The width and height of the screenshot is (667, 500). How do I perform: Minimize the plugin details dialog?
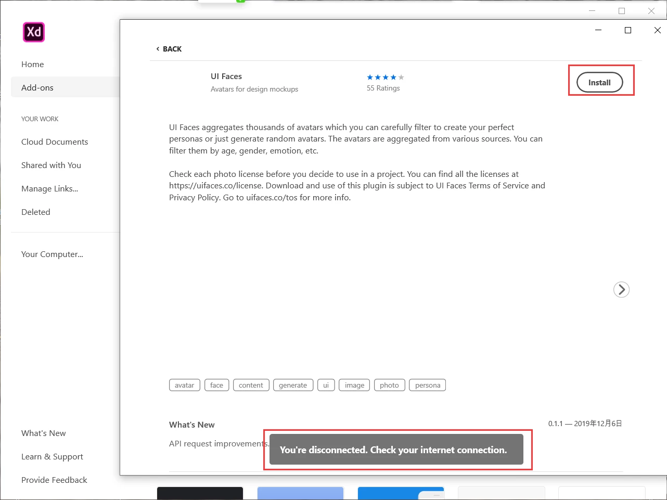coord(598,30)
